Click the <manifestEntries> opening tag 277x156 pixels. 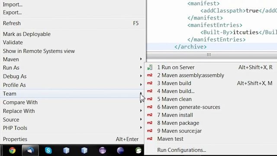(x=215, y=25)
